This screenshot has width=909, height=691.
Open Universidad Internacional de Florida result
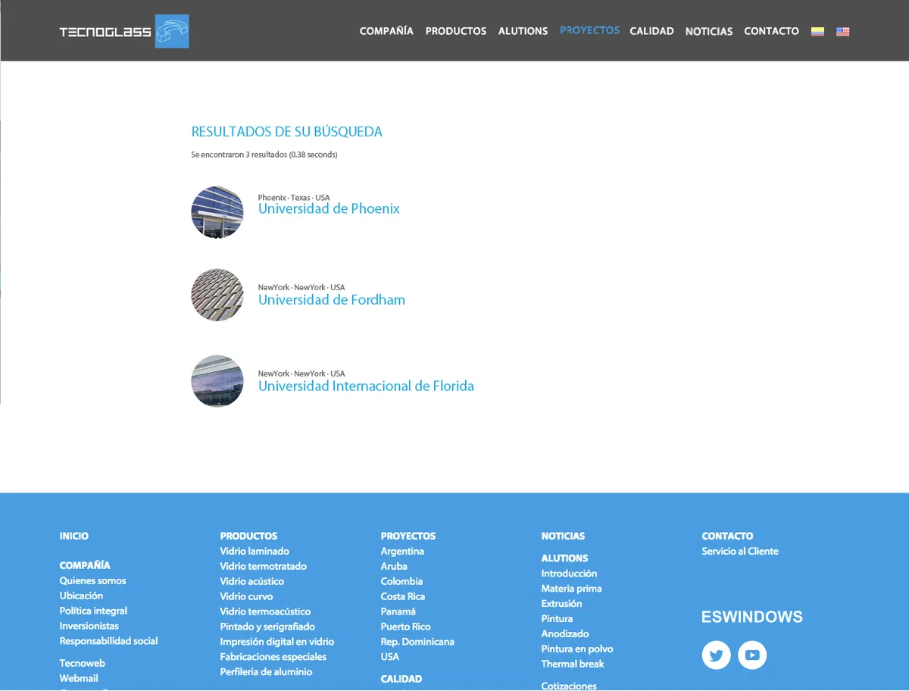(x=366, y=386)
